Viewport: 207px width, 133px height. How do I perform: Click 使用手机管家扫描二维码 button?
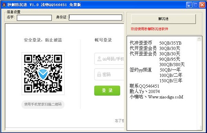43,105
